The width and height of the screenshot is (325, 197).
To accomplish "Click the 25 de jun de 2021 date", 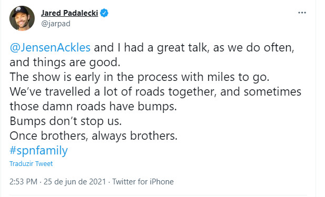I will tap(75, 182).
